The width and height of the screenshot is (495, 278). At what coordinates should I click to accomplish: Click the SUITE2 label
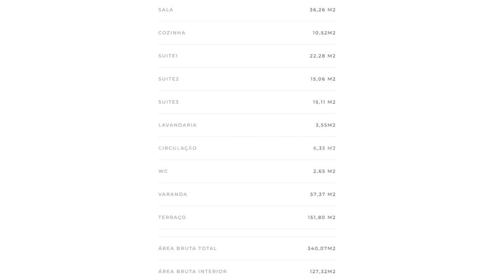(x=168, y=79)
